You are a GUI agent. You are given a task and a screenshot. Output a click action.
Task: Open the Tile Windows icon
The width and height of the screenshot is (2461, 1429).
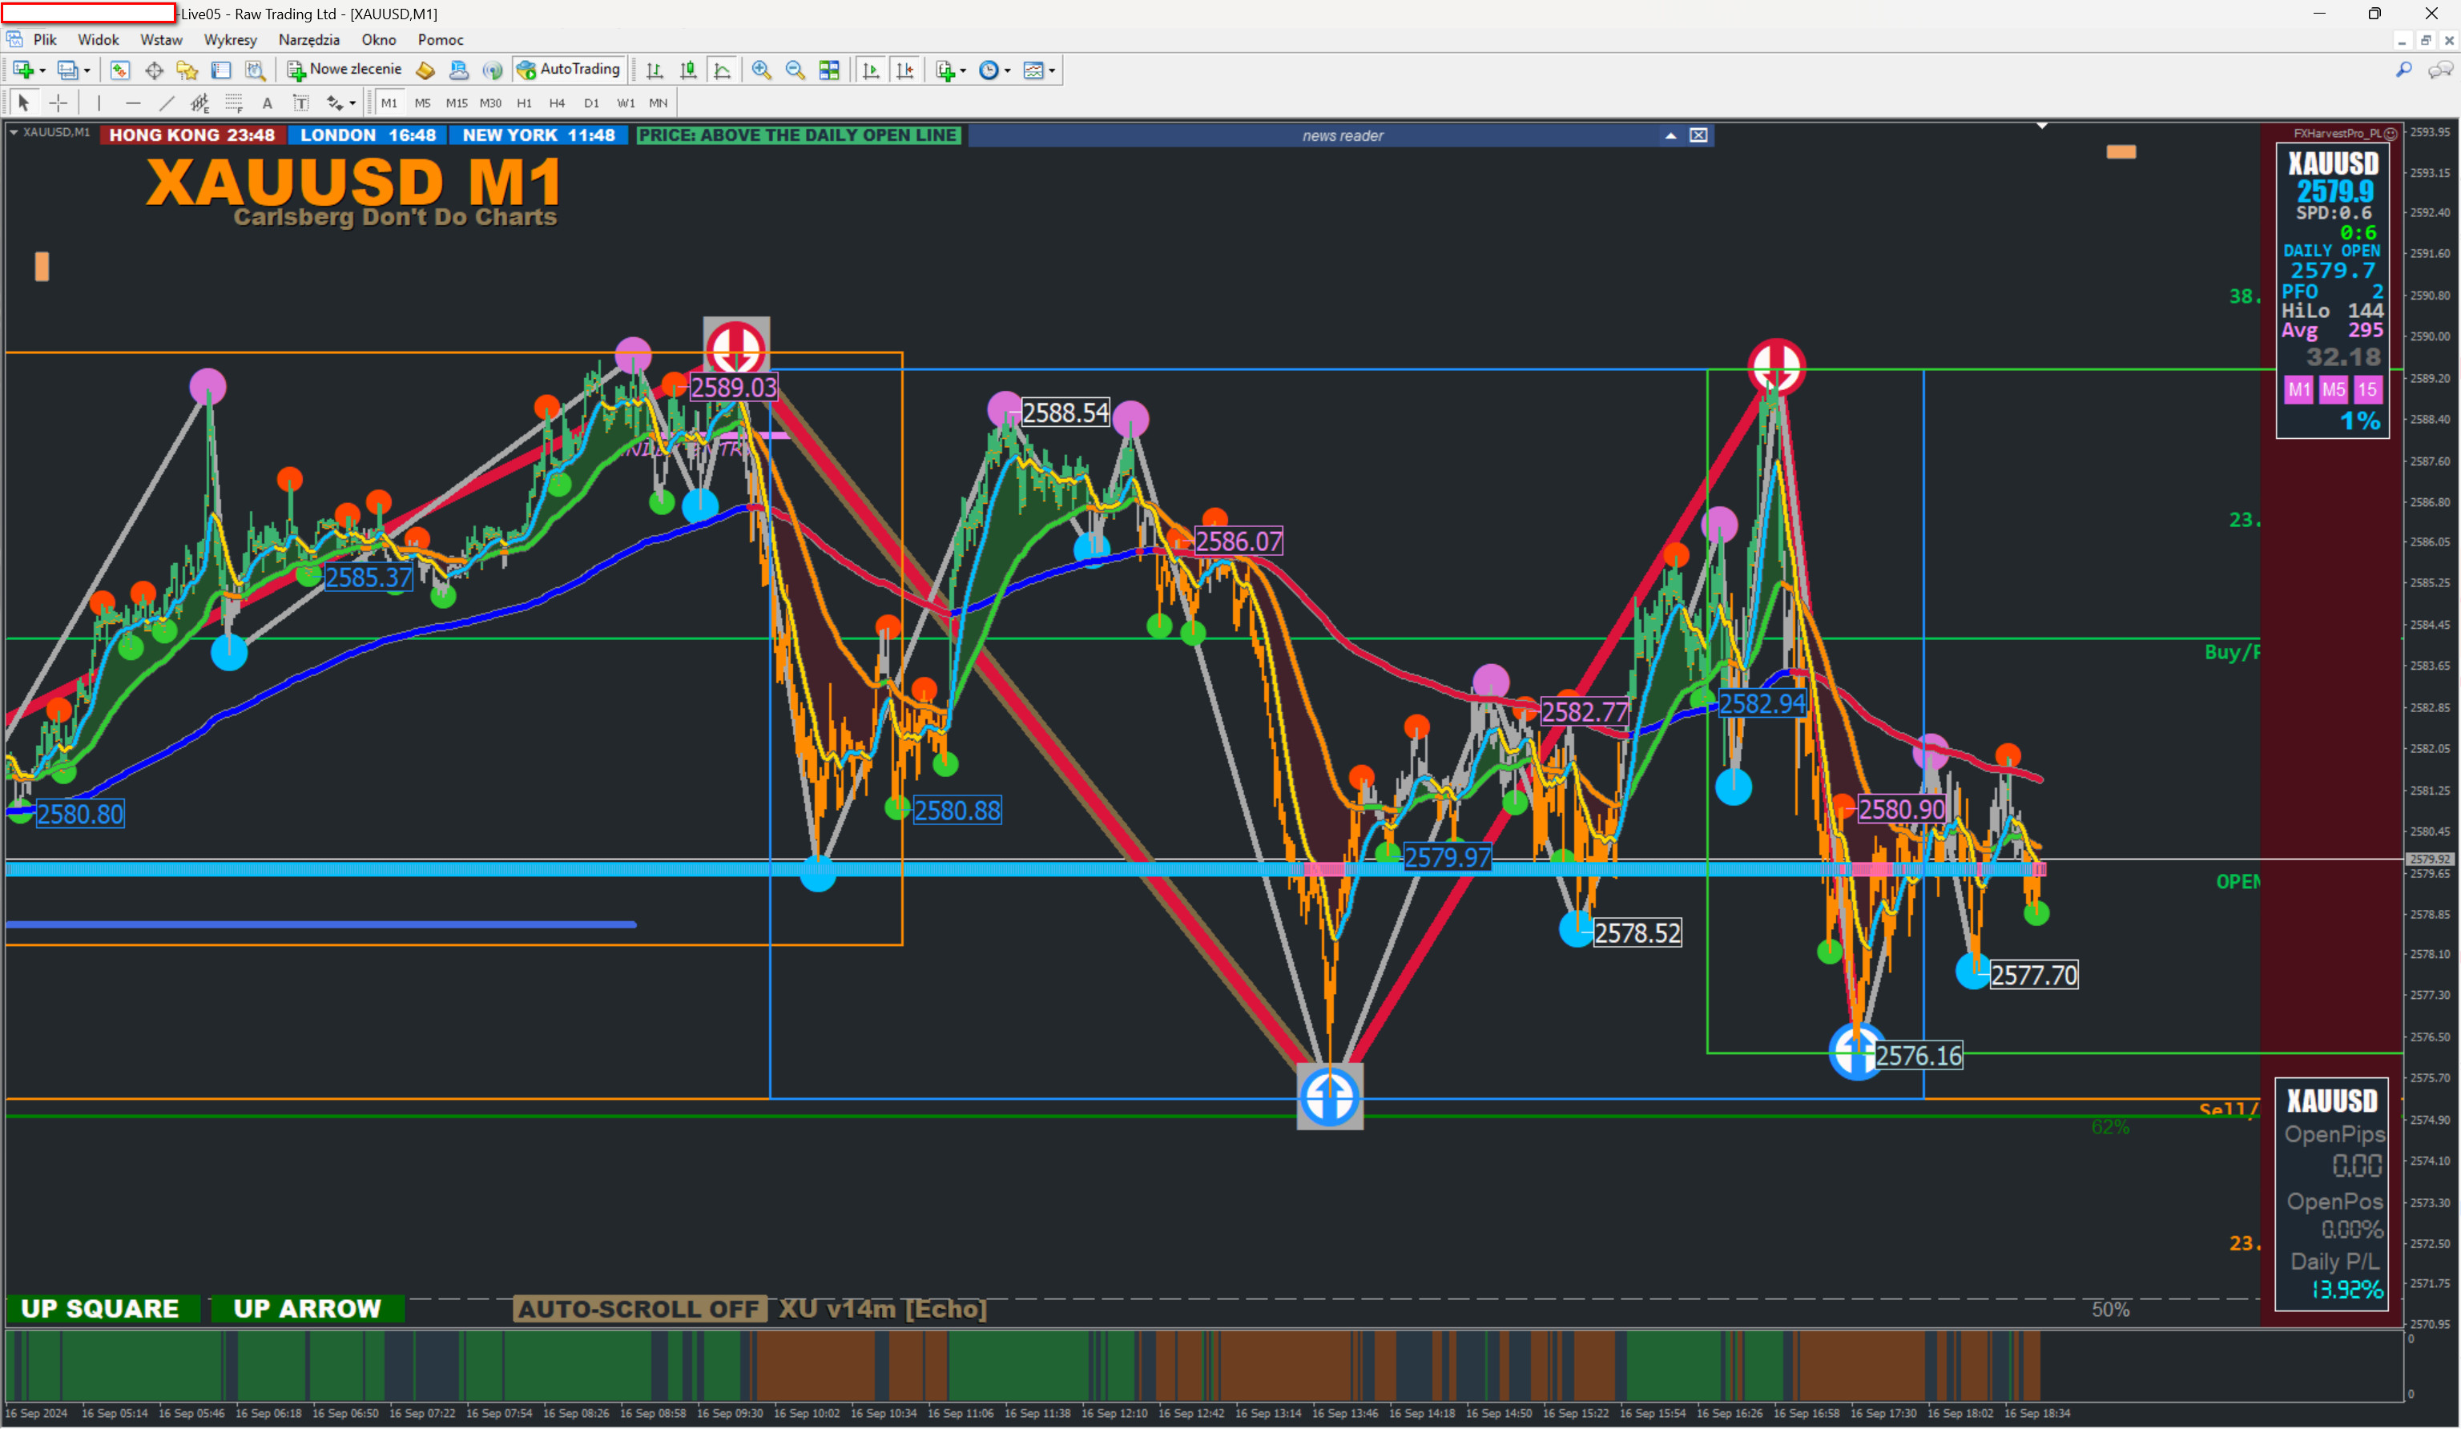(829, 70)
